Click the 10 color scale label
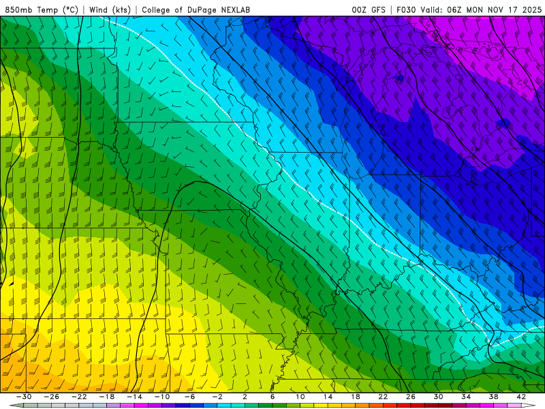545x409 pixels. (x=300, y=397)
